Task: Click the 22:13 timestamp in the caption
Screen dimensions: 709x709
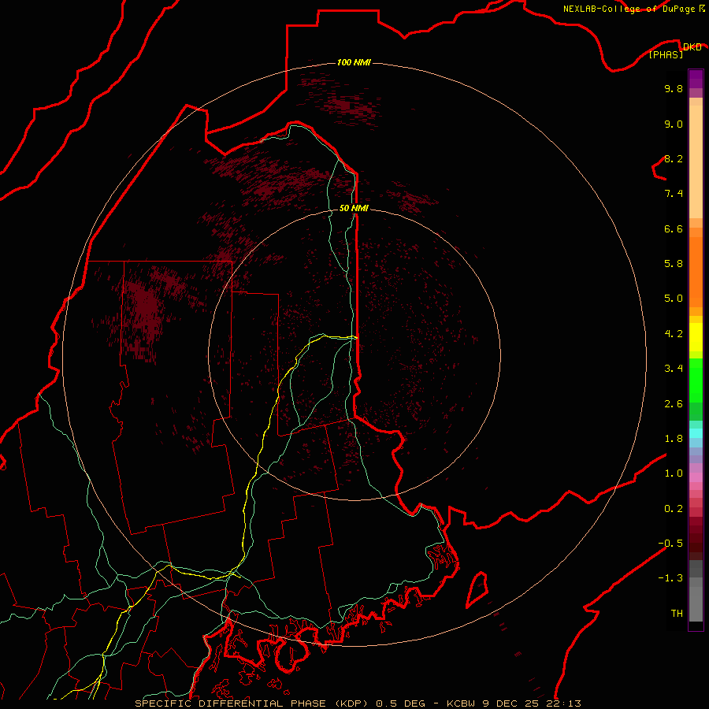Action: 563,703
